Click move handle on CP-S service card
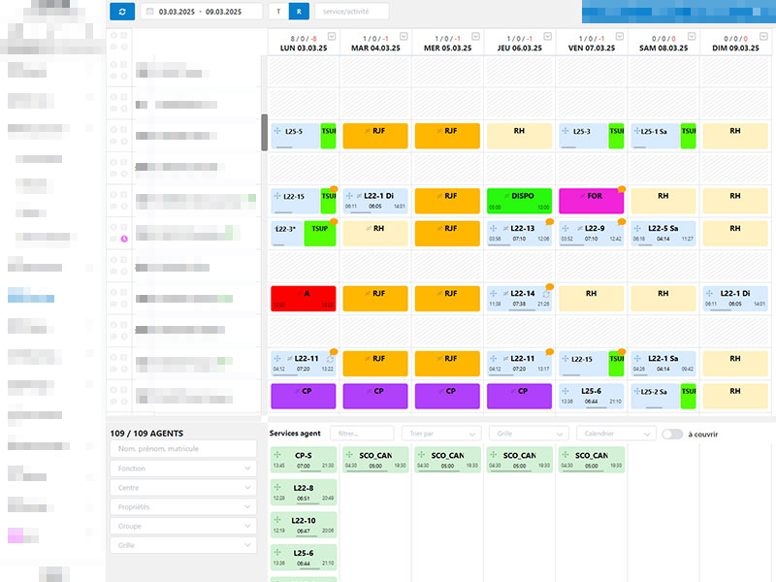 (x=278, y=454)
